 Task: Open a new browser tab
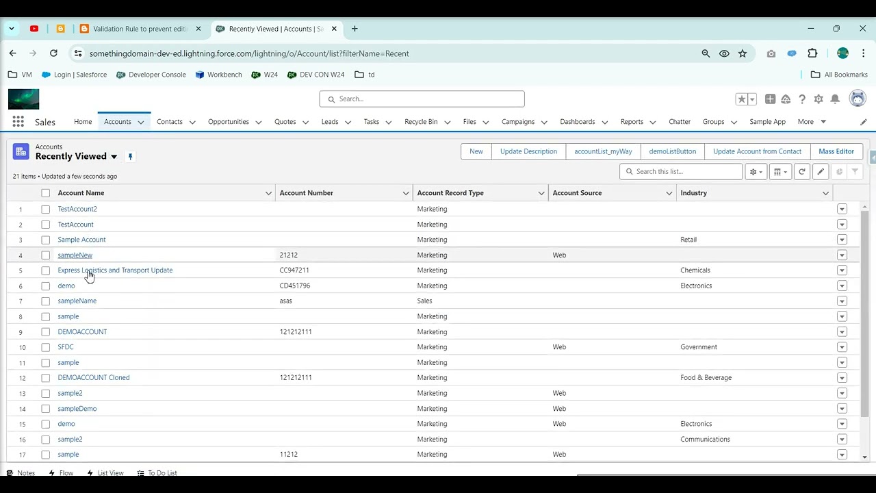point(355,29)
